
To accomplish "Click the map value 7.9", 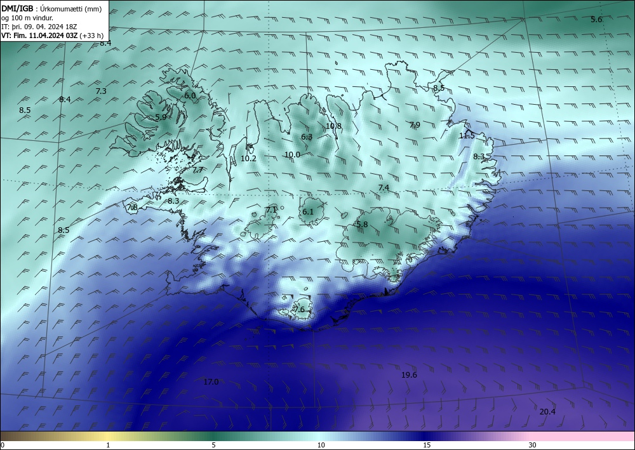I will [415, 125].
